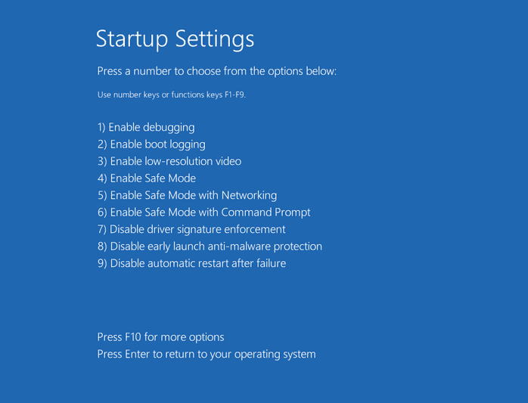The height and width of the screenshot is (403, 528).
Task: Select option 4, plain Enable Safe Mode
Action: (x=147, y=178)
